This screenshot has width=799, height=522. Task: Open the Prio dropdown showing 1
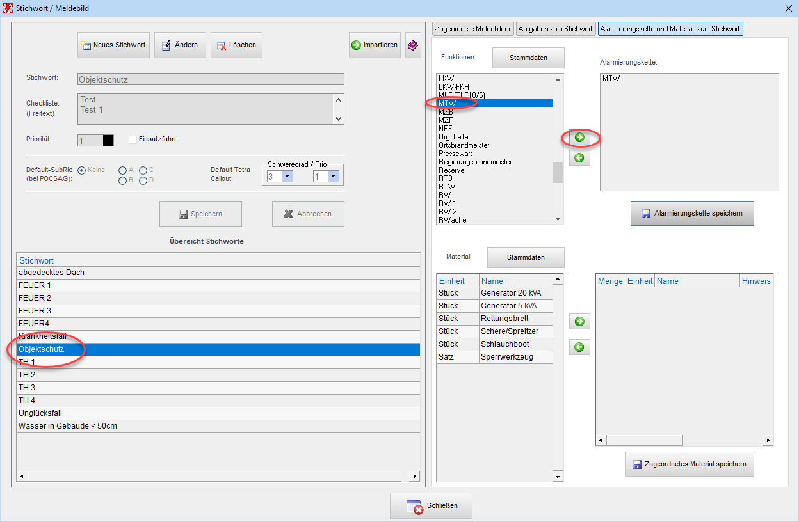tap(333, 177)
